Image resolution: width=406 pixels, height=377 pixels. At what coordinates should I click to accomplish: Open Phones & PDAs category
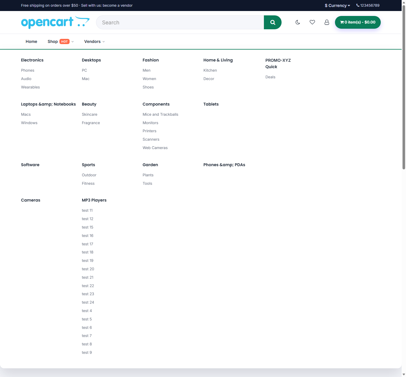pyautogui.click(x=224, y=165)
